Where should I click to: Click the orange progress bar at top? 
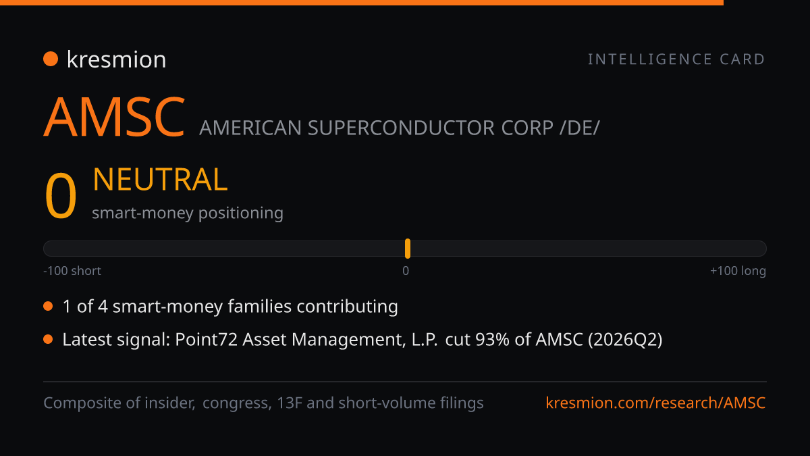click(x=362, y=3)
